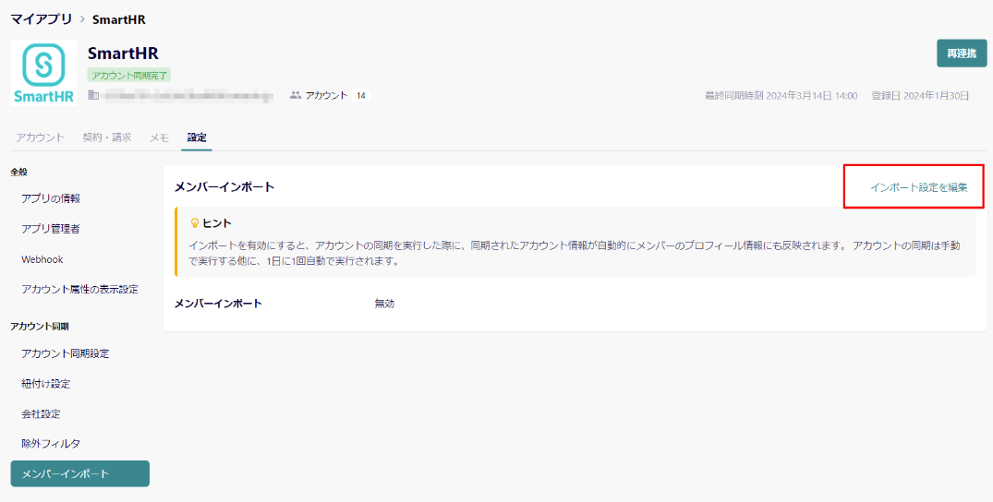Click the people icon beside アカウント
Image resolution: width=993 pixels, height=502 pixels.
[x=296, y=95]
